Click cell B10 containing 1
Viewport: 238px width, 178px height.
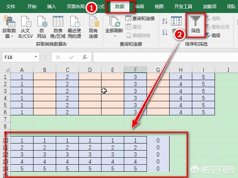click(x=45, y=140)
